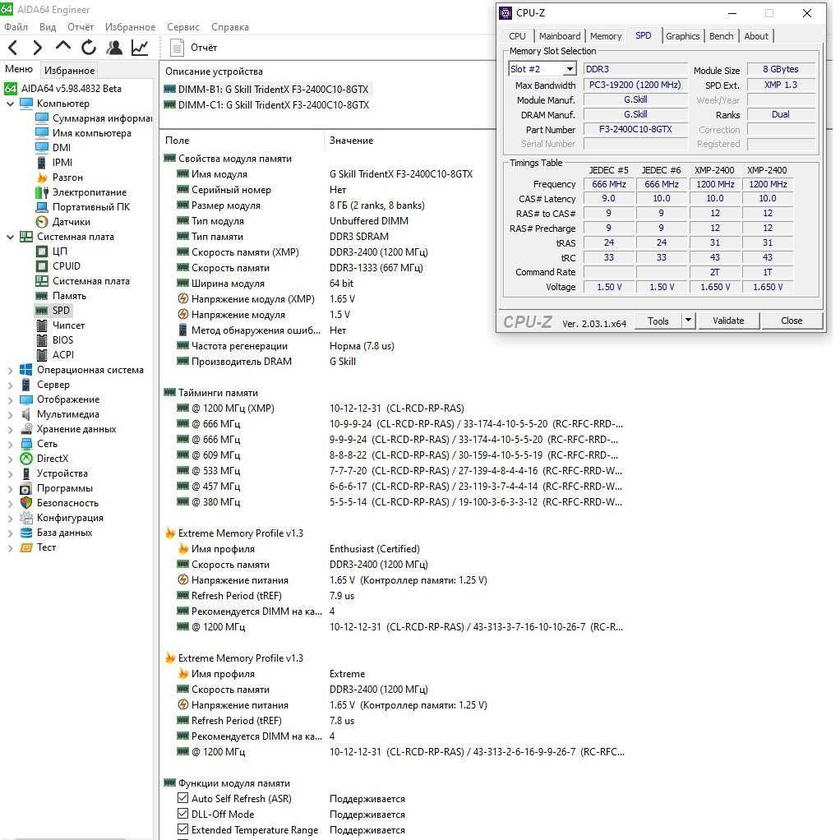Image resolution: width=840 pixels, height=840 pixels.
Task: Toggle Extended Temperature Range checkbox
Action: (182, 829)
